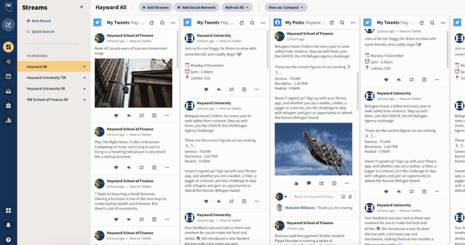Collapse the Streams sidebar panel

pos(82,7)
